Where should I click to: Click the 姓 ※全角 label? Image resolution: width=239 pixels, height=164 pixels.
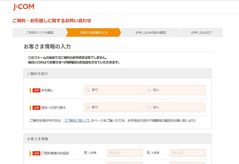[90, 153]
